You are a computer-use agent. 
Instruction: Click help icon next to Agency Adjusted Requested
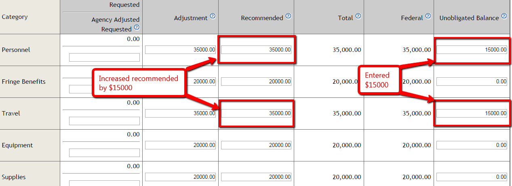[x=137, y=28]
